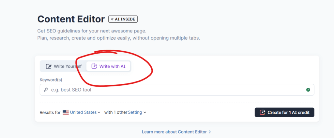Select the Write with AI tab label
334x138 pixels.
pyautogui.click(x=112, y=66)
